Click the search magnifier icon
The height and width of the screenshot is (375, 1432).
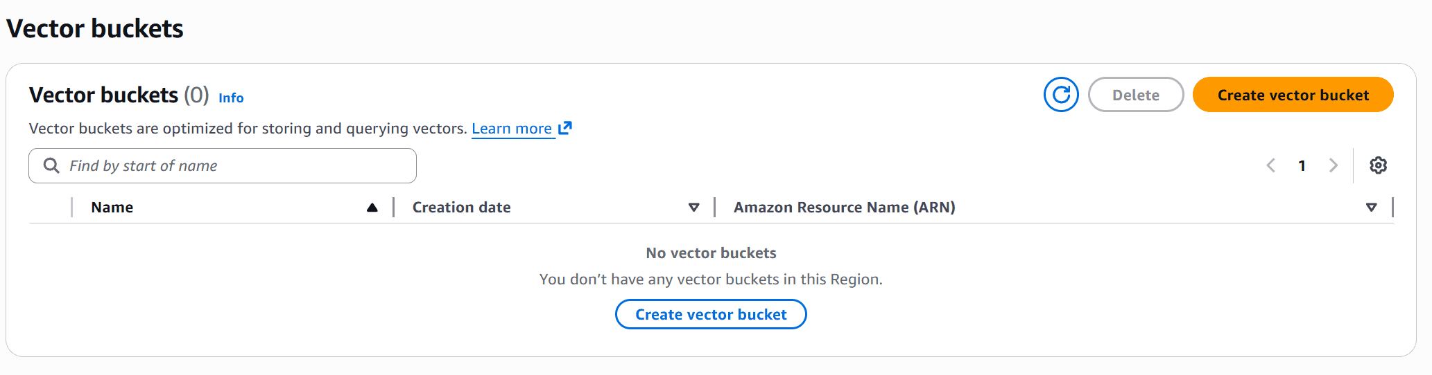click(x=51, y=165)
